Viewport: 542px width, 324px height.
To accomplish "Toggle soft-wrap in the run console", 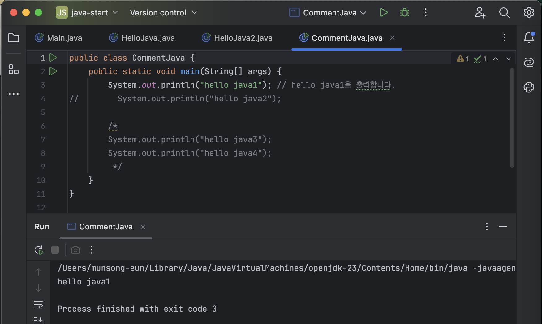I will click(38, 305).
